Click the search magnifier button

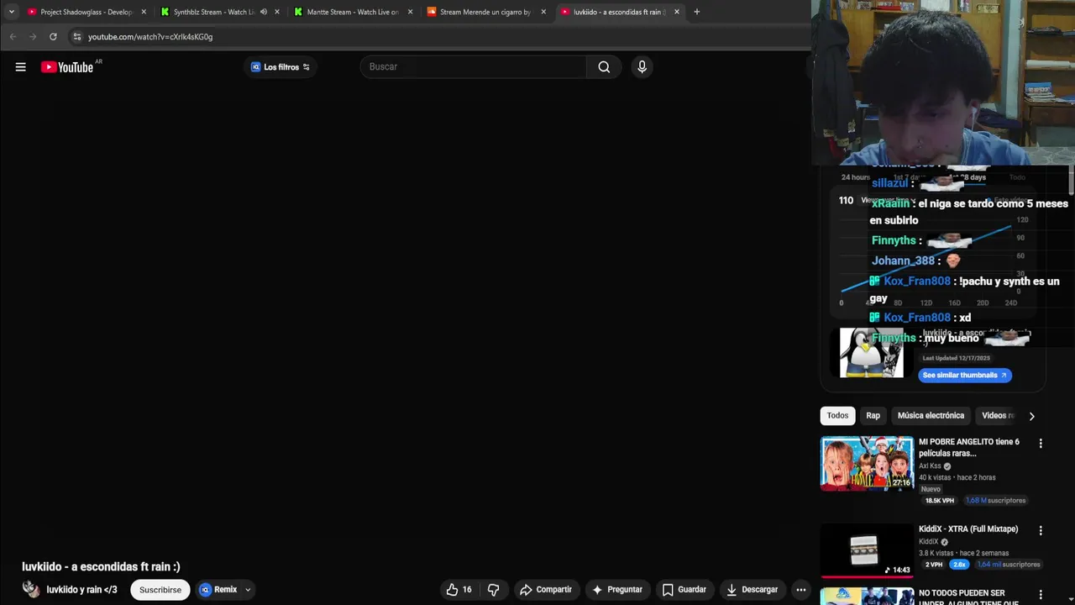click(x=604, y=67)
